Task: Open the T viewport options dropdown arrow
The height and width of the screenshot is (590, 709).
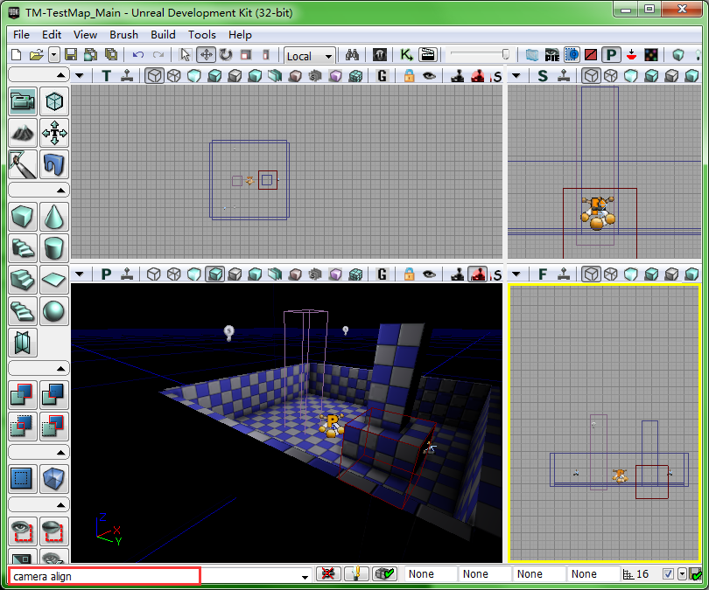Action: (80, 75)
